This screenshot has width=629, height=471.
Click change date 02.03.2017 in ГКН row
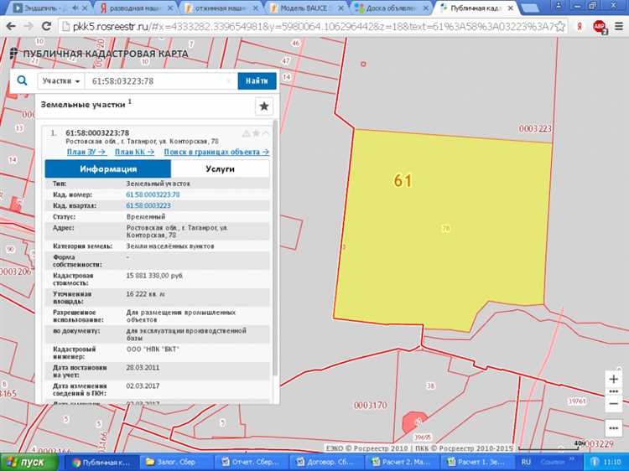pyautogui.click(x=143, y=386)
